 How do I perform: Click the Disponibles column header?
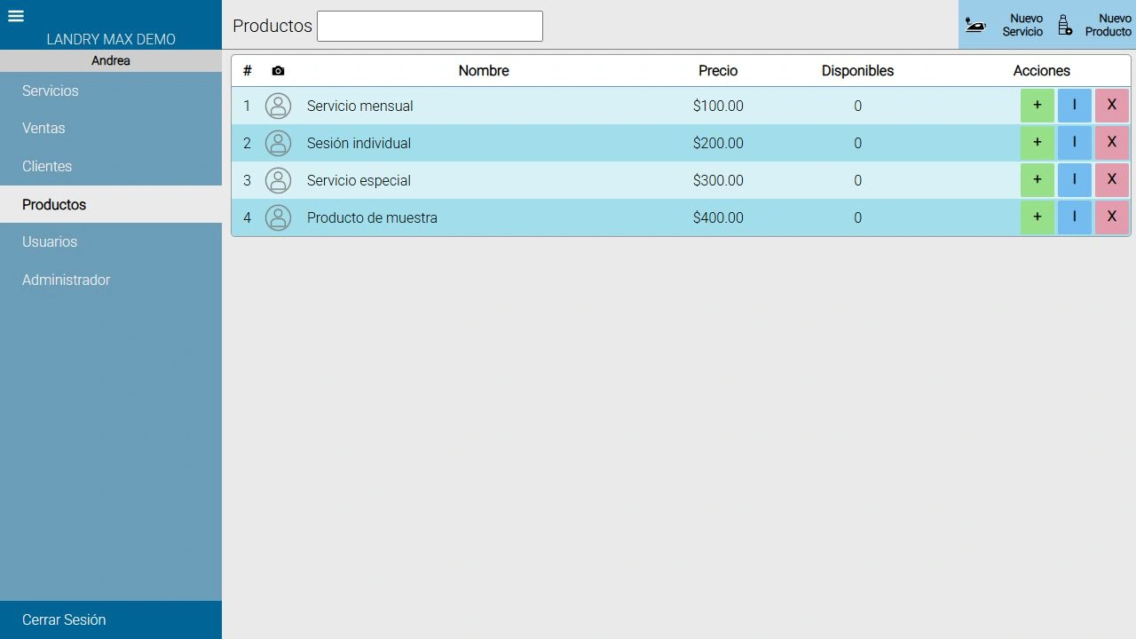point(857,71)
